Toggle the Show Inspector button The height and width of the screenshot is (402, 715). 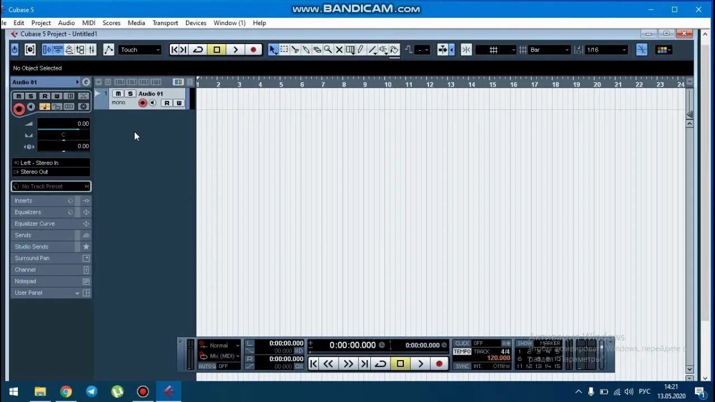point(47,50)
